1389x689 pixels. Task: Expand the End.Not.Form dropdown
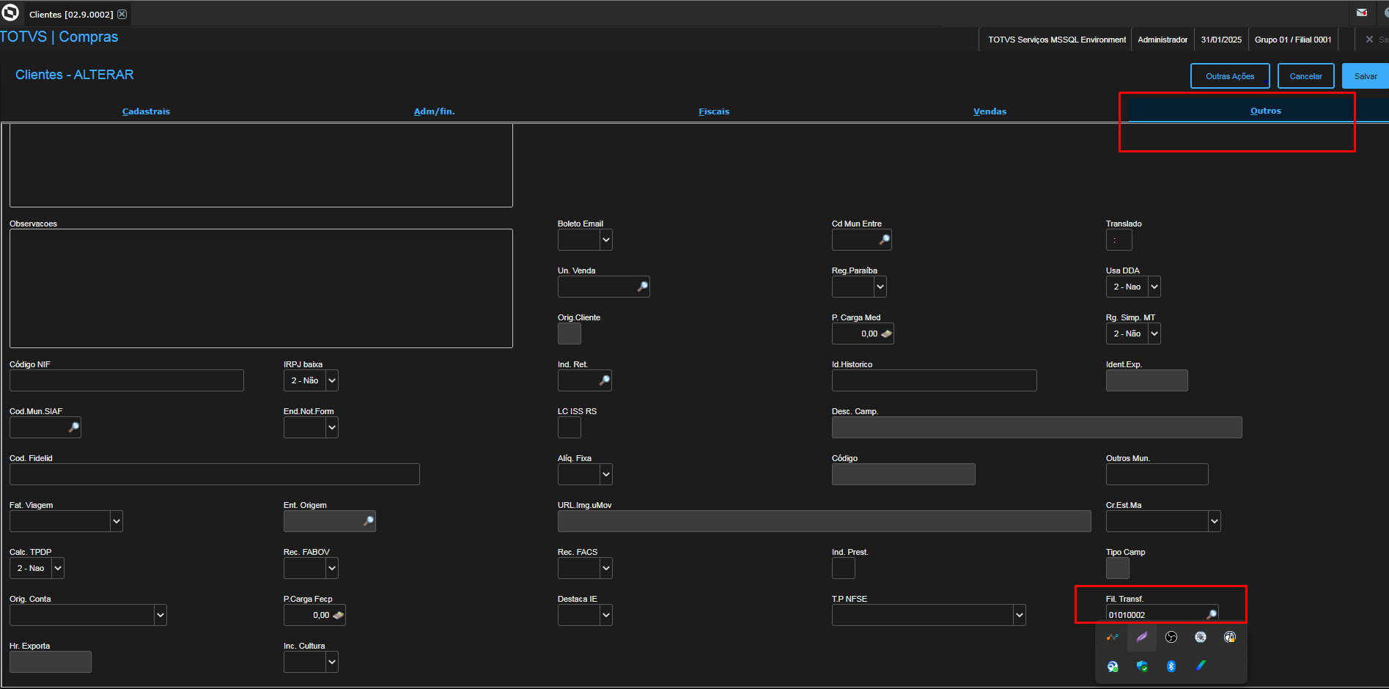point(332,427)
